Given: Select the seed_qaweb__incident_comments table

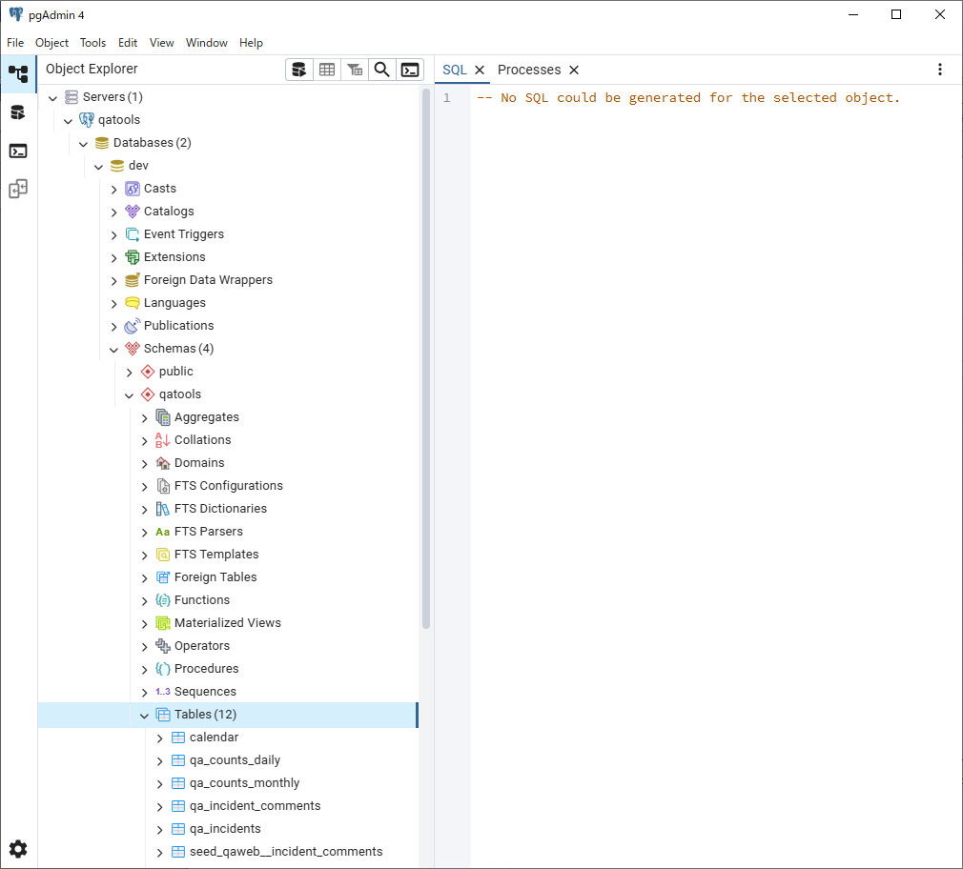Looking at the screenshot, I should point(286,852).
